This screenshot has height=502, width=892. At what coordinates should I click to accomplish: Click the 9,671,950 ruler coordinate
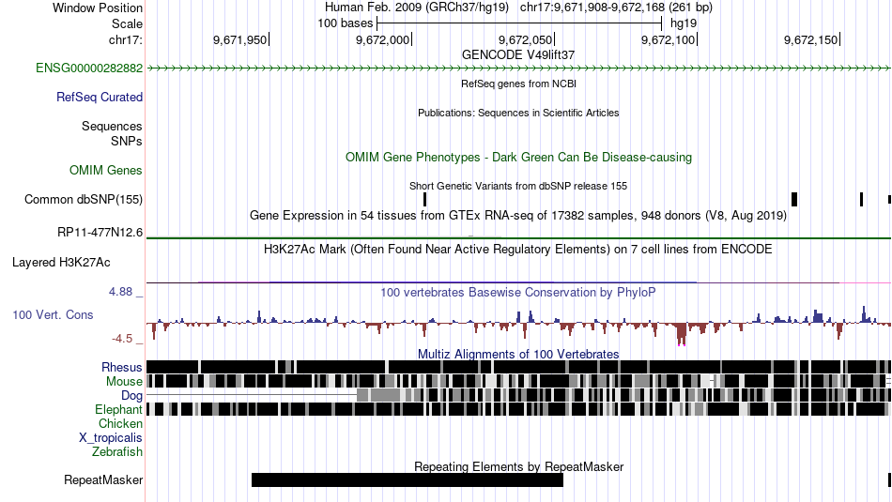point(240,39)
